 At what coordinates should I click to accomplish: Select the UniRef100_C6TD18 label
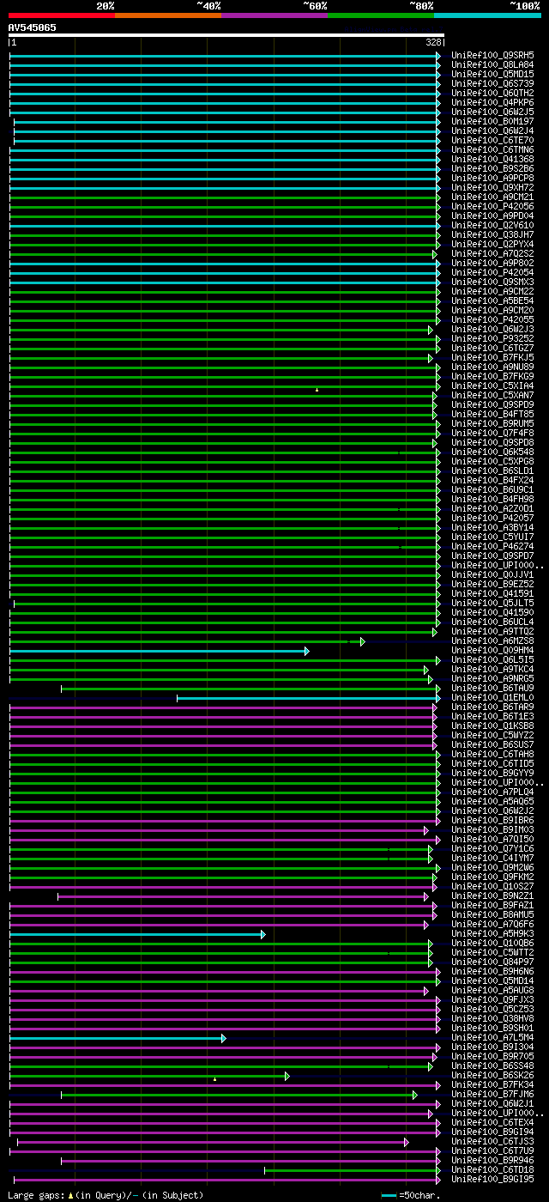[x=492, y=1169]
